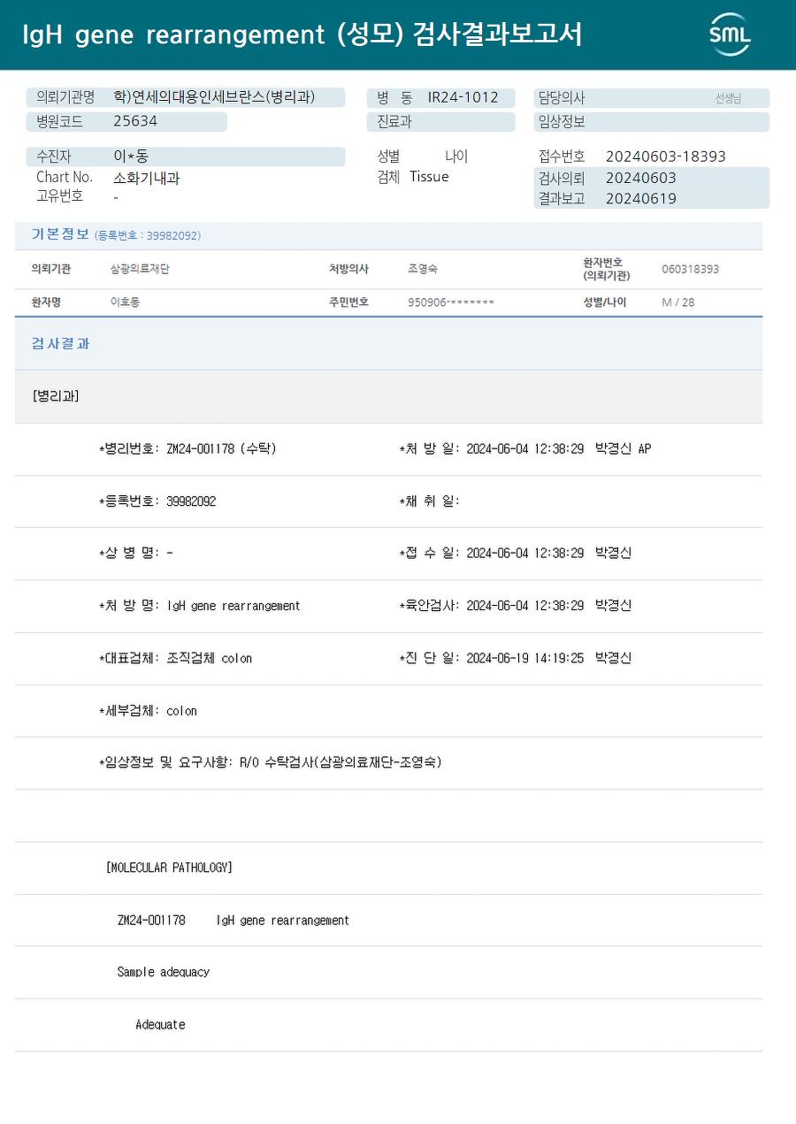Click the 기본정보 section heading
Image resolution: width=796 pixels, height=1124 pixels.
(x=60, y=234)
